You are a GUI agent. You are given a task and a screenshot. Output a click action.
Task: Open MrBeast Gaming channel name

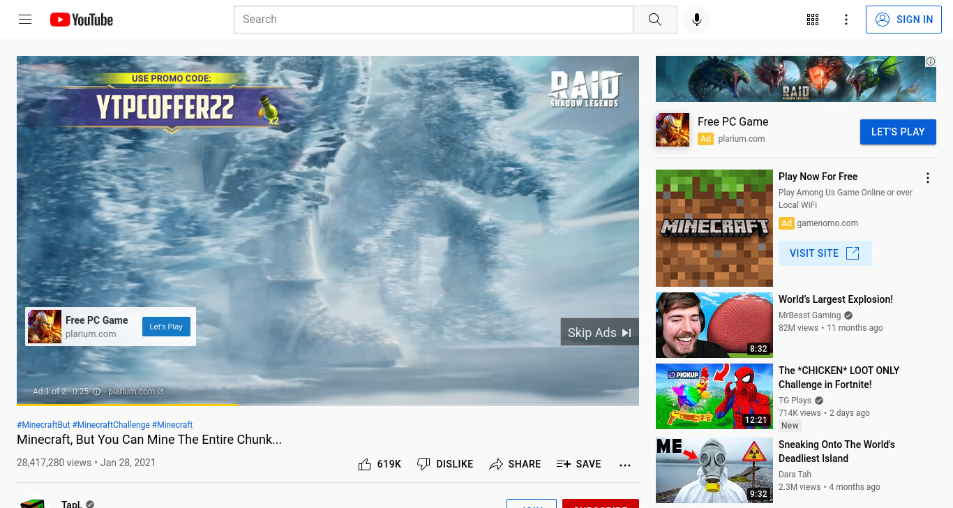pos(809,315)
